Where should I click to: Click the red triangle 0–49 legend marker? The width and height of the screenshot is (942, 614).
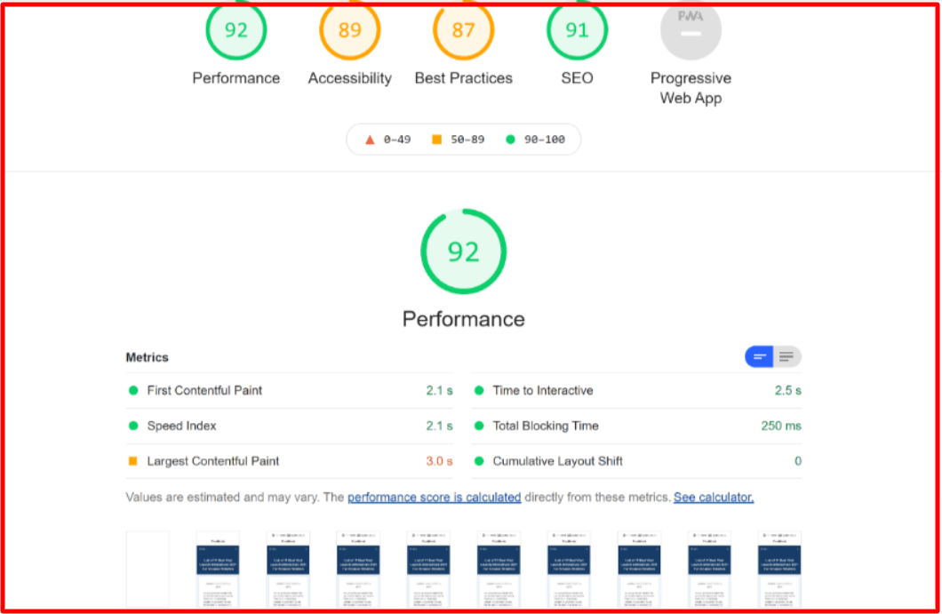(370, 140)
